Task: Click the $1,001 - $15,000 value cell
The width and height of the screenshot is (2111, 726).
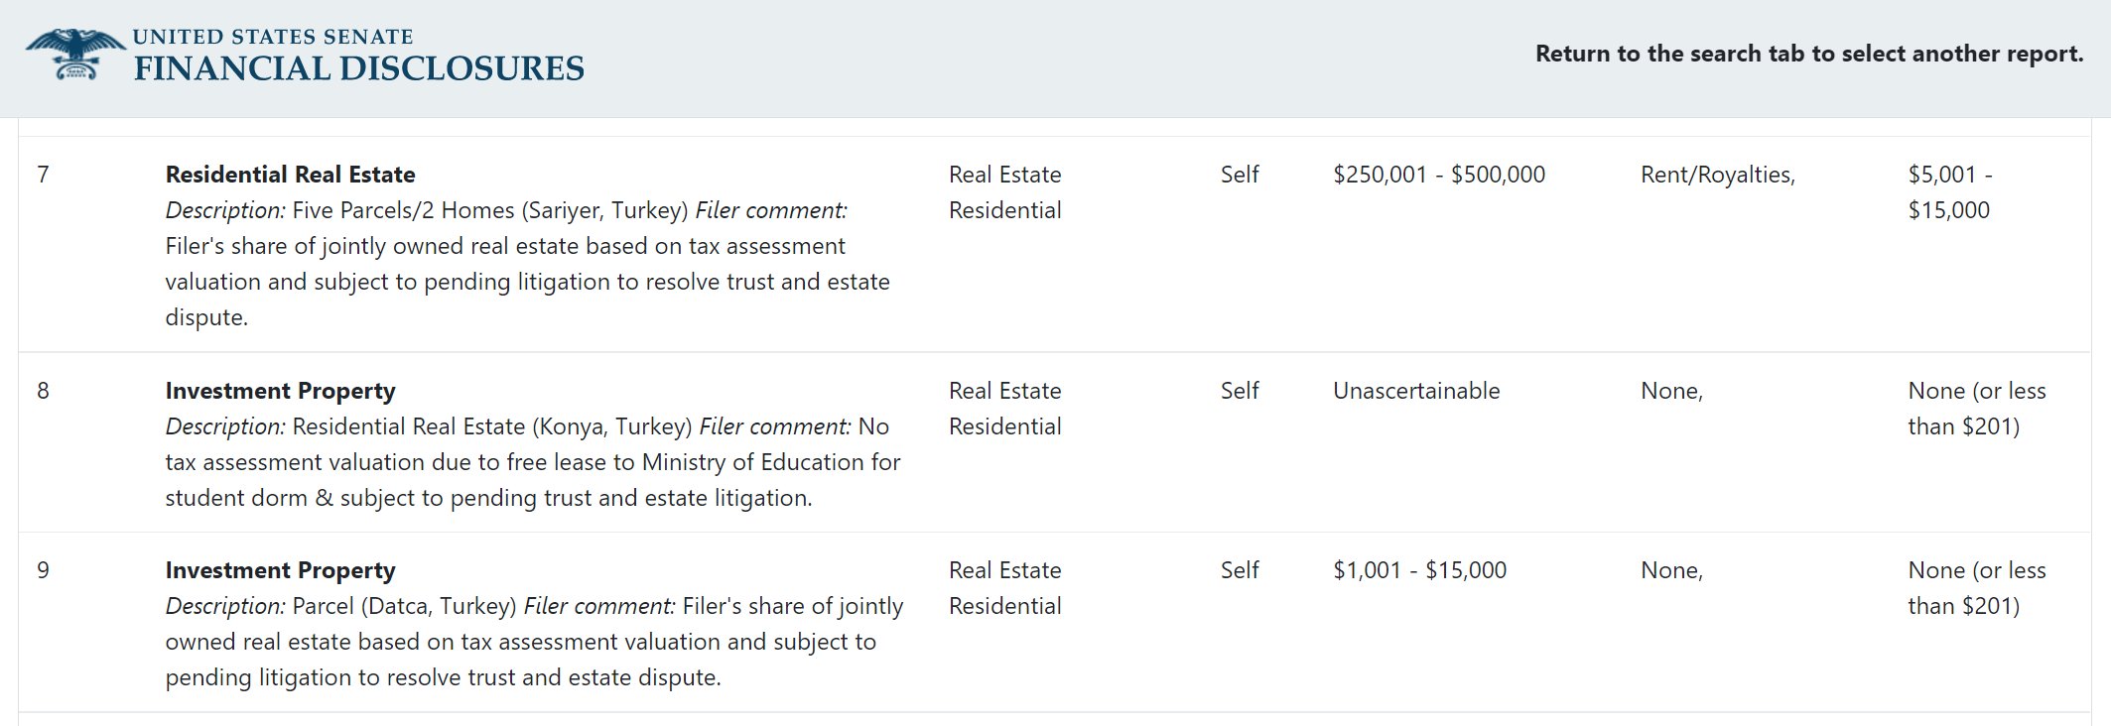Action: (x=1419, y=570)
